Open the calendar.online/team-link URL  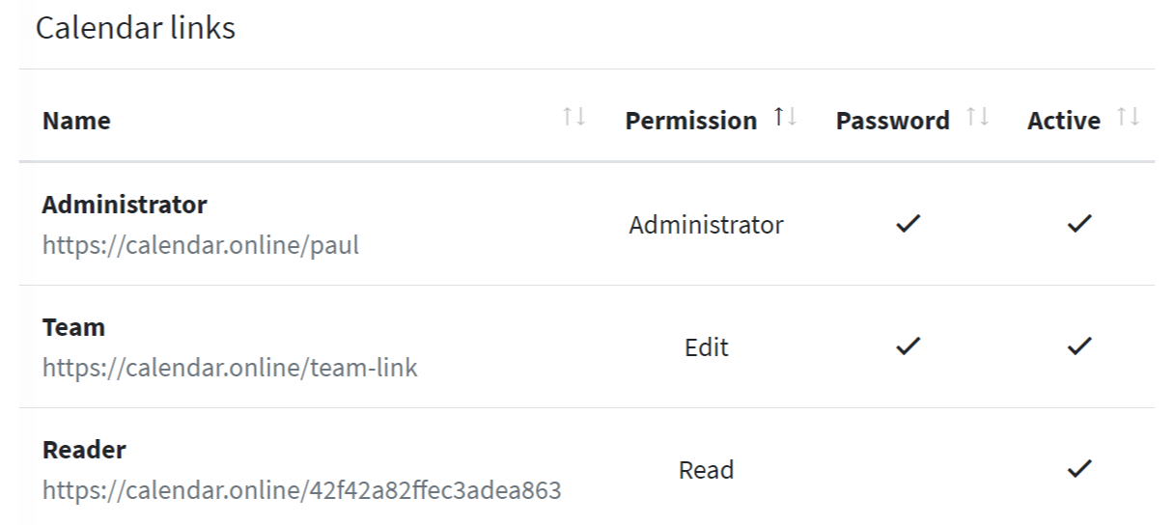(230, 368)
